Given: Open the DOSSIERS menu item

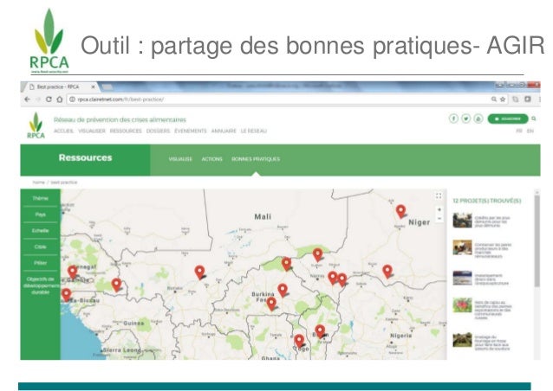Looking at the screenshot, I should 158,131.
